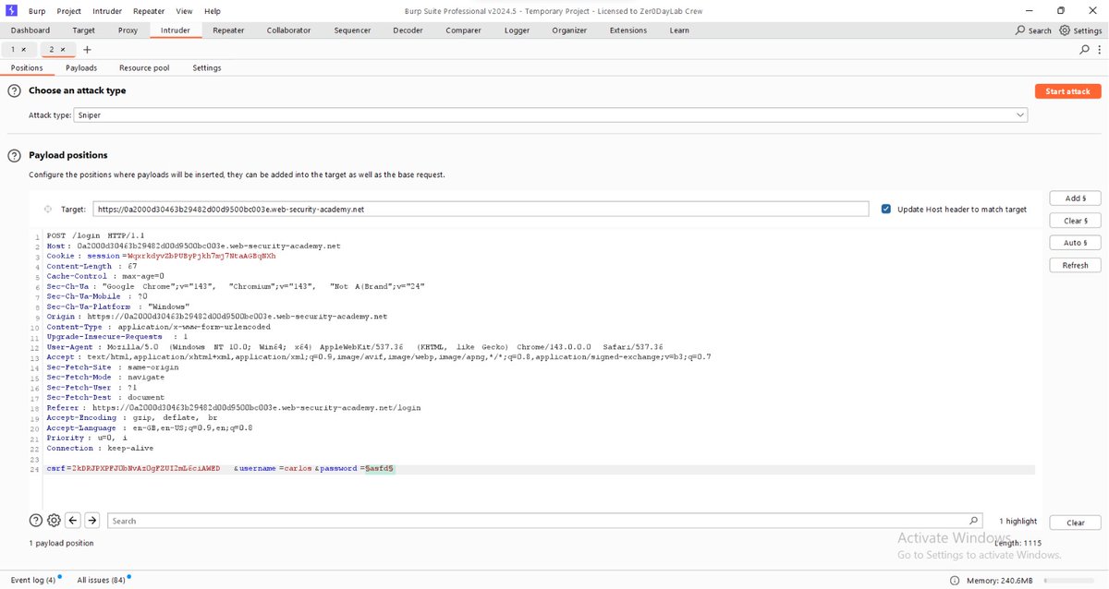Screen dimensions: 1109x589
Task: Click the tab search magnifier icon
Action: [x=1085, y=49]
